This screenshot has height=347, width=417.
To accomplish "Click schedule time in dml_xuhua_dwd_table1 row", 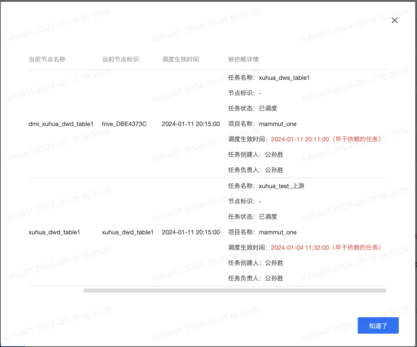I will (x=191, y=124).
